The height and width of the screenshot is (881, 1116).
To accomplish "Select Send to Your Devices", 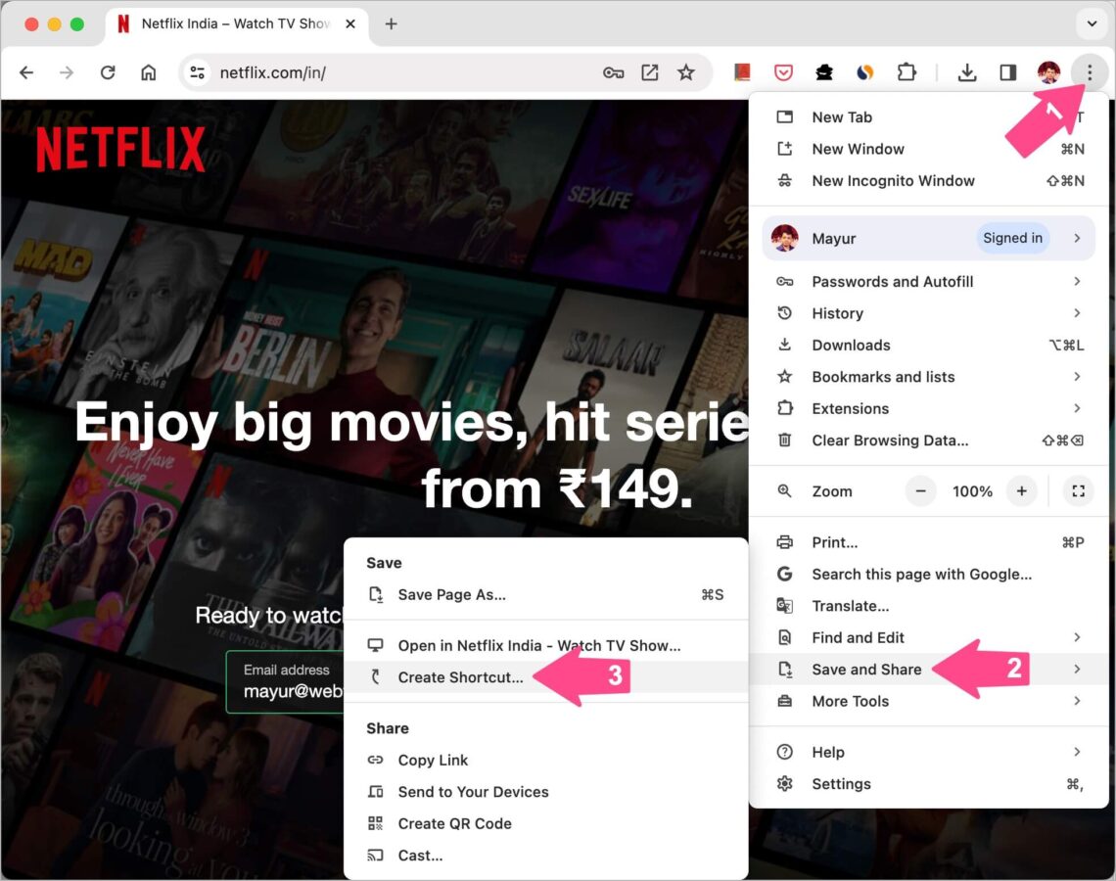I will coord(473,792).
